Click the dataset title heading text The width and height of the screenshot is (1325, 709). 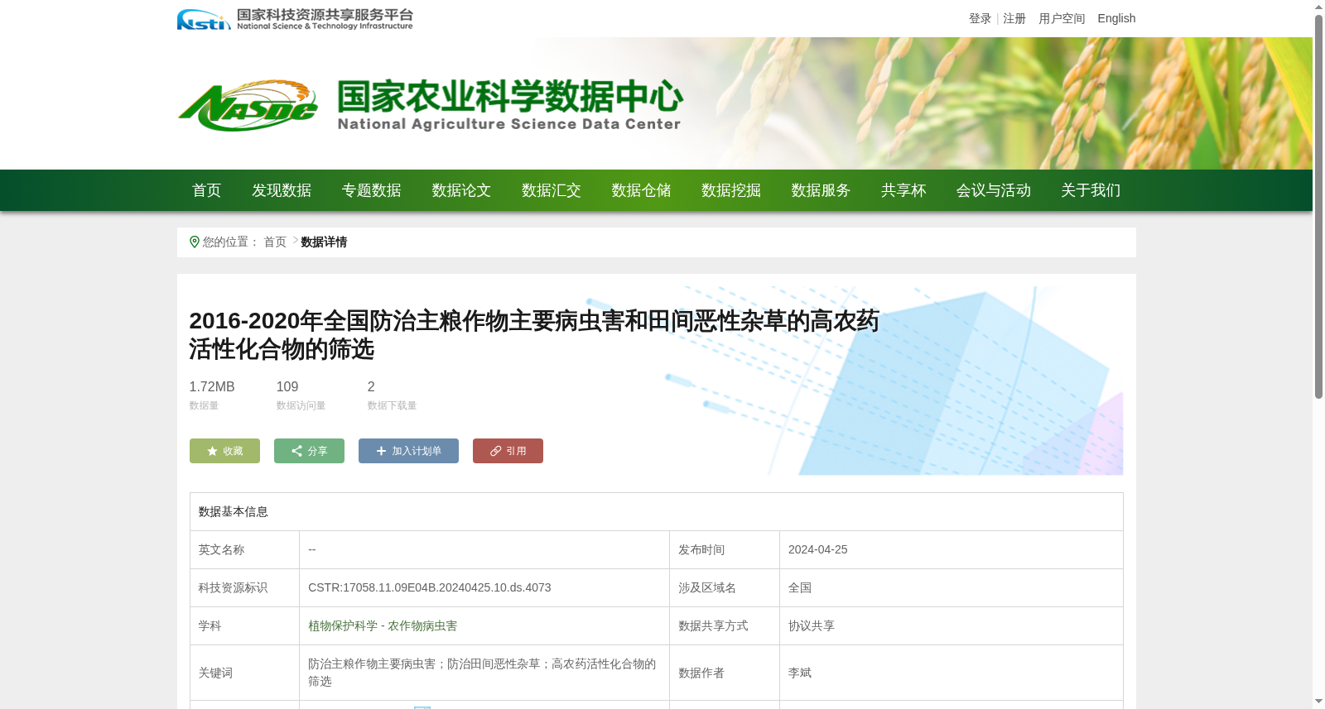tap(534, 335)
